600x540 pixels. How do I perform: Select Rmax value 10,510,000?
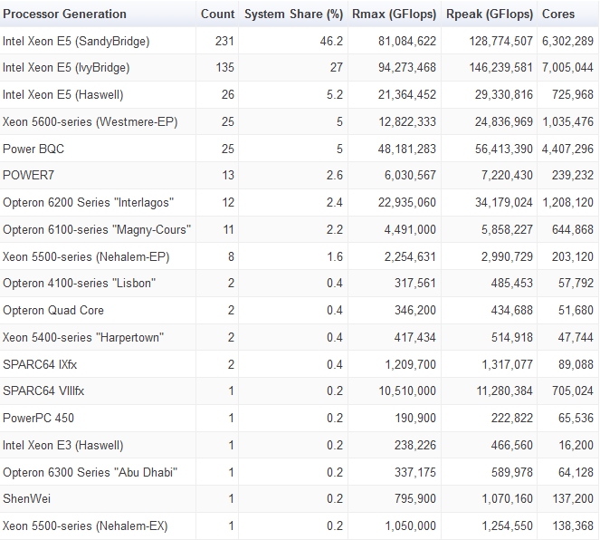[x=407, y=391]
